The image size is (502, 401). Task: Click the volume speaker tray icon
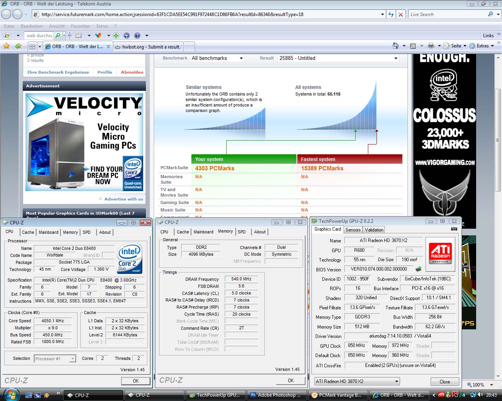click(x=480, y=395)
